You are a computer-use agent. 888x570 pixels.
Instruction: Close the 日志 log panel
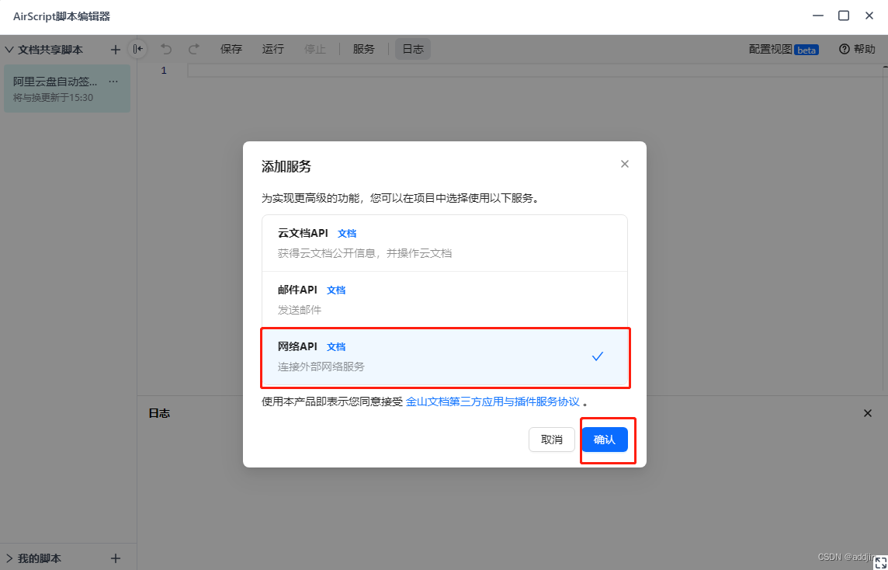point(868,413)
